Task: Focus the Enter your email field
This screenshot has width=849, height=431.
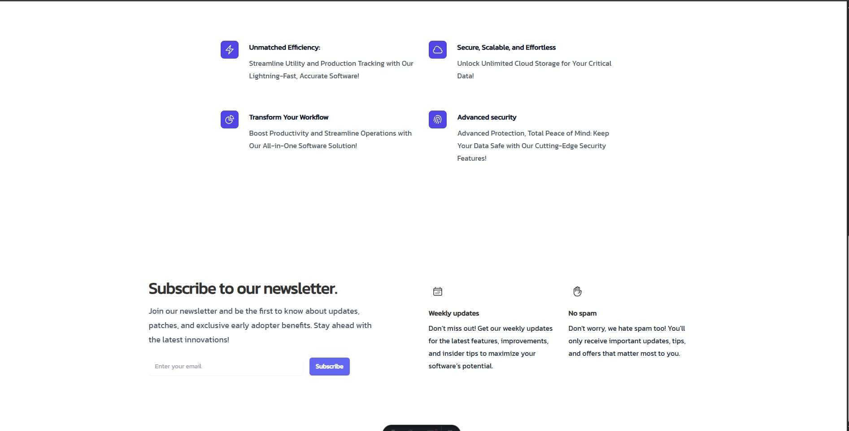Action: 226,367
